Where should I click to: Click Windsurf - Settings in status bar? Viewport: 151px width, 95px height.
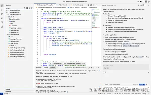pyautogui.click(x=141, y=94)
